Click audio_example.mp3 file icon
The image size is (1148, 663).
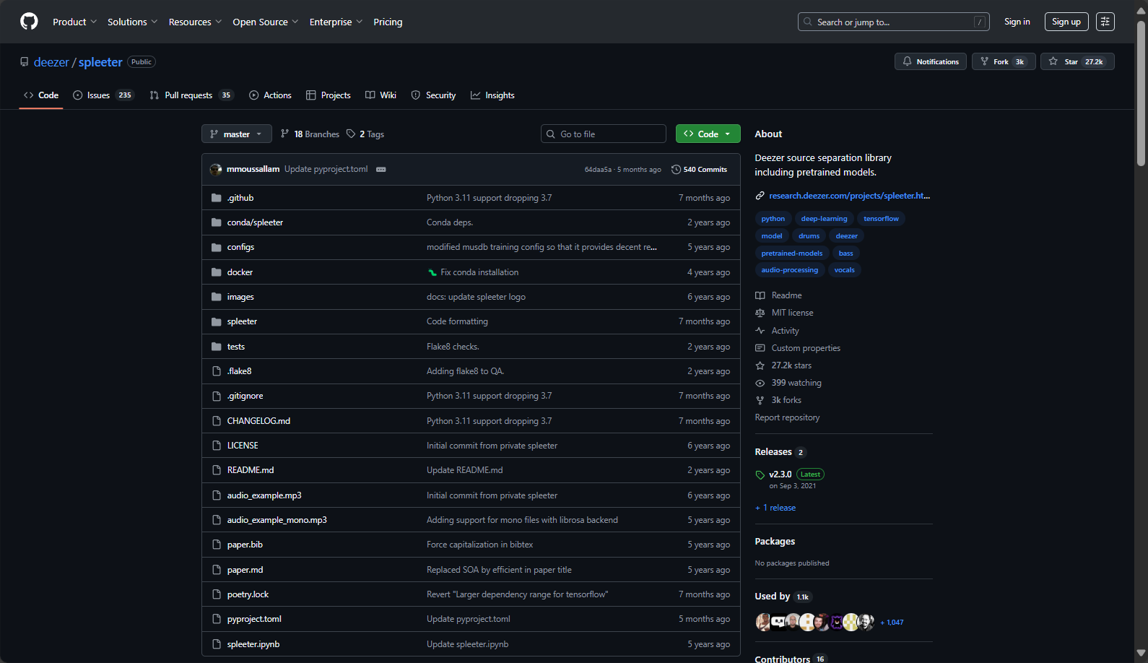tap(216, 495)
